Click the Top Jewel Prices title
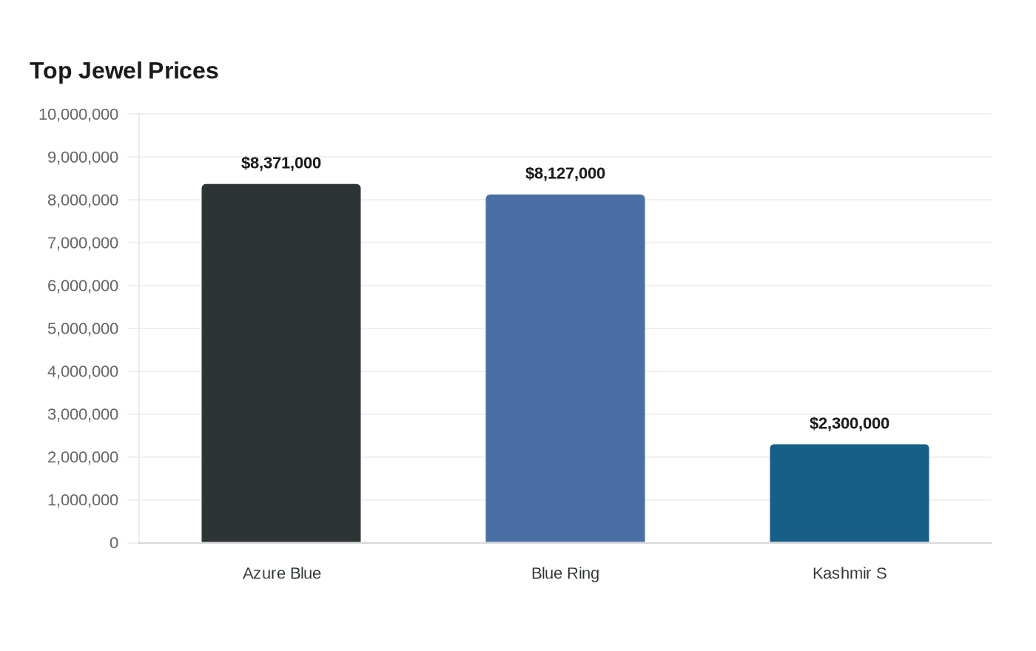Image resolution: width=1036 pixels, height=651 pixels. tap(124, 70)
